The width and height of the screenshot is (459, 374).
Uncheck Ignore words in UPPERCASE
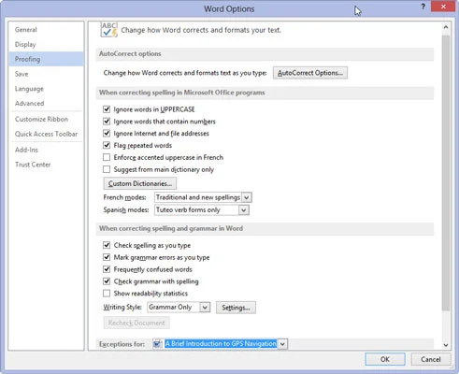[x=107, y=109]
